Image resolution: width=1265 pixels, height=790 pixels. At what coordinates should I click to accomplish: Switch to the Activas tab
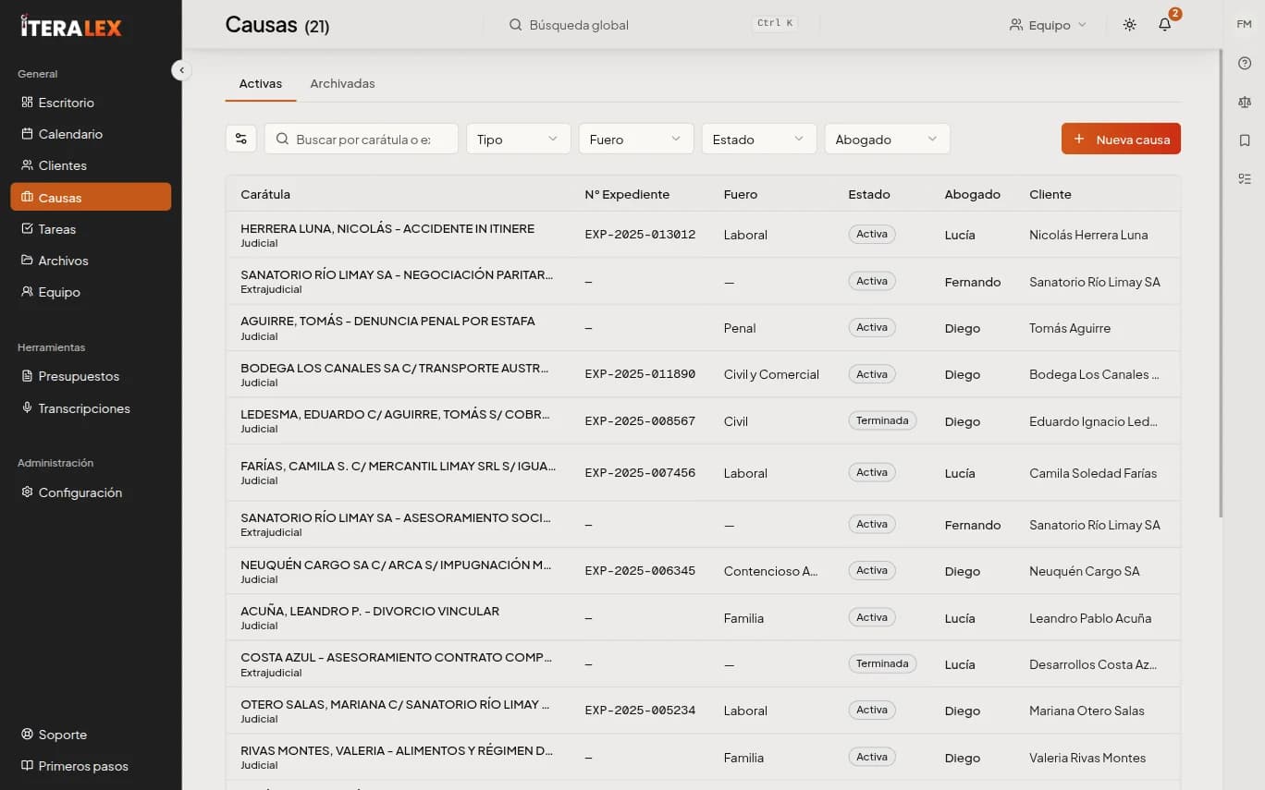point(261,83)
